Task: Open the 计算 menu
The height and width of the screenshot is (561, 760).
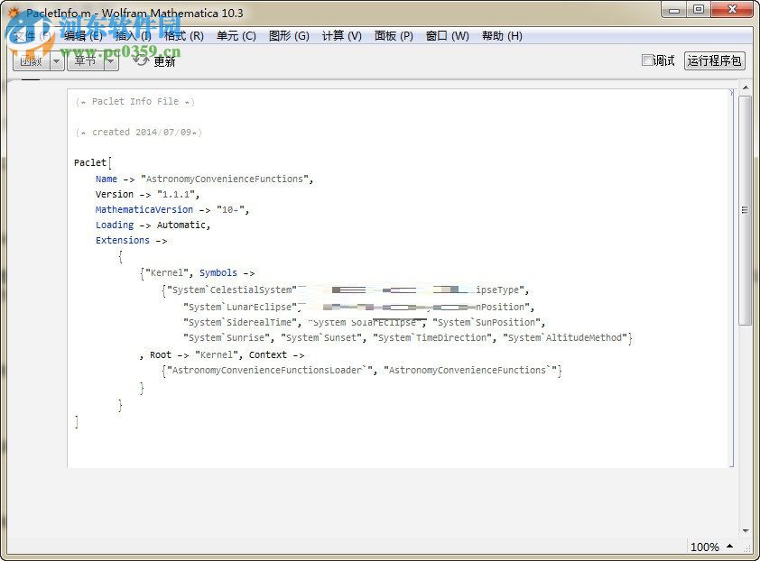Action: point(339,36)
